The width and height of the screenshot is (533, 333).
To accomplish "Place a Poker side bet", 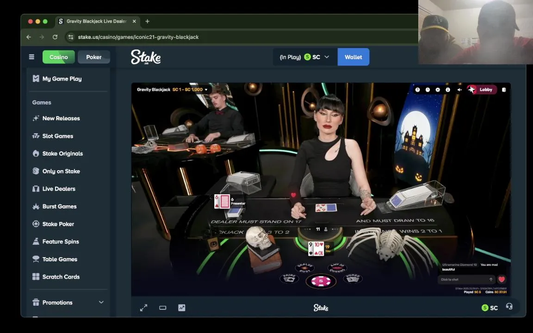I will pyautogui.click(x=353, y=278).
